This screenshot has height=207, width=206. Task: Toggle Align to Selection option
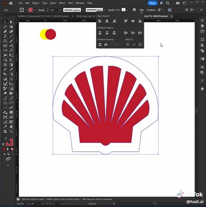pos(134,44)
